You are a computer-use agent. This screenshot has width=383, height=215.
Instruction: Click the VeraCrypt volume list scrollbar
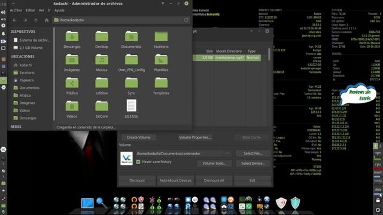(x=269, y=54)
